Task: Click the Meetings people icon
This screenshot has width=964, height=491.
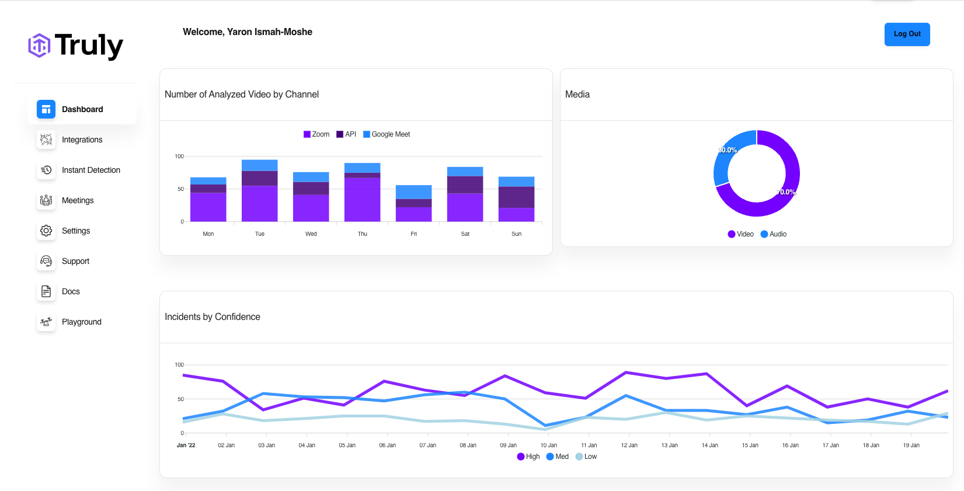Action: click(46, 200)
